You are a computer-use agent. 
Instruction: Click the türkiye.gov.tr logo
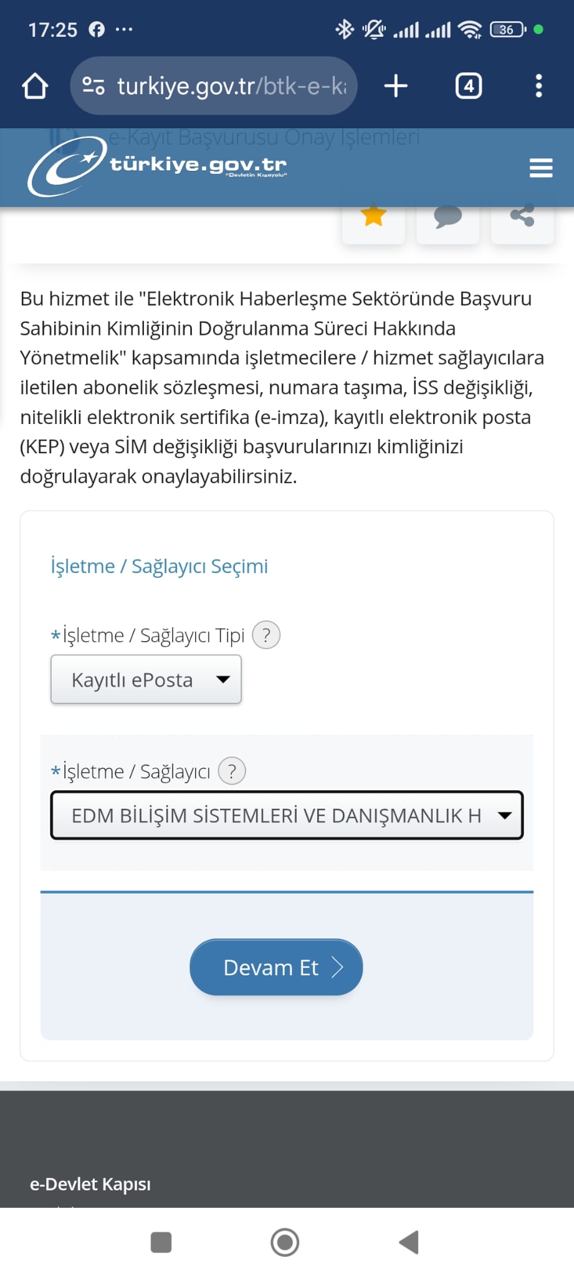[x=158, y=166]
